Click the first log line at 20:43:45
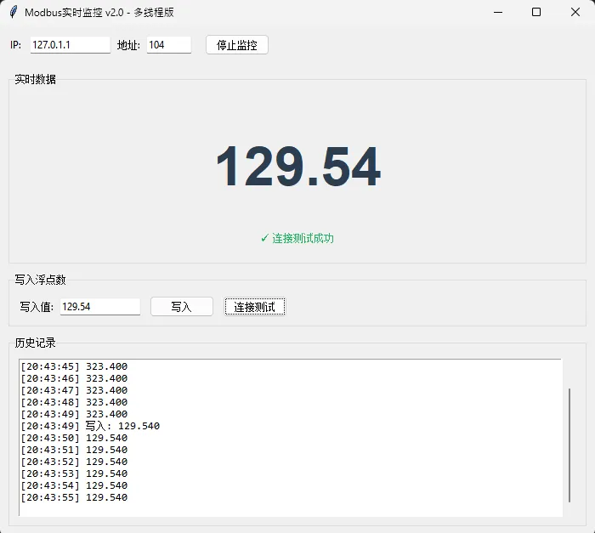Screen dimensions: 595x533 pos(74,366)
